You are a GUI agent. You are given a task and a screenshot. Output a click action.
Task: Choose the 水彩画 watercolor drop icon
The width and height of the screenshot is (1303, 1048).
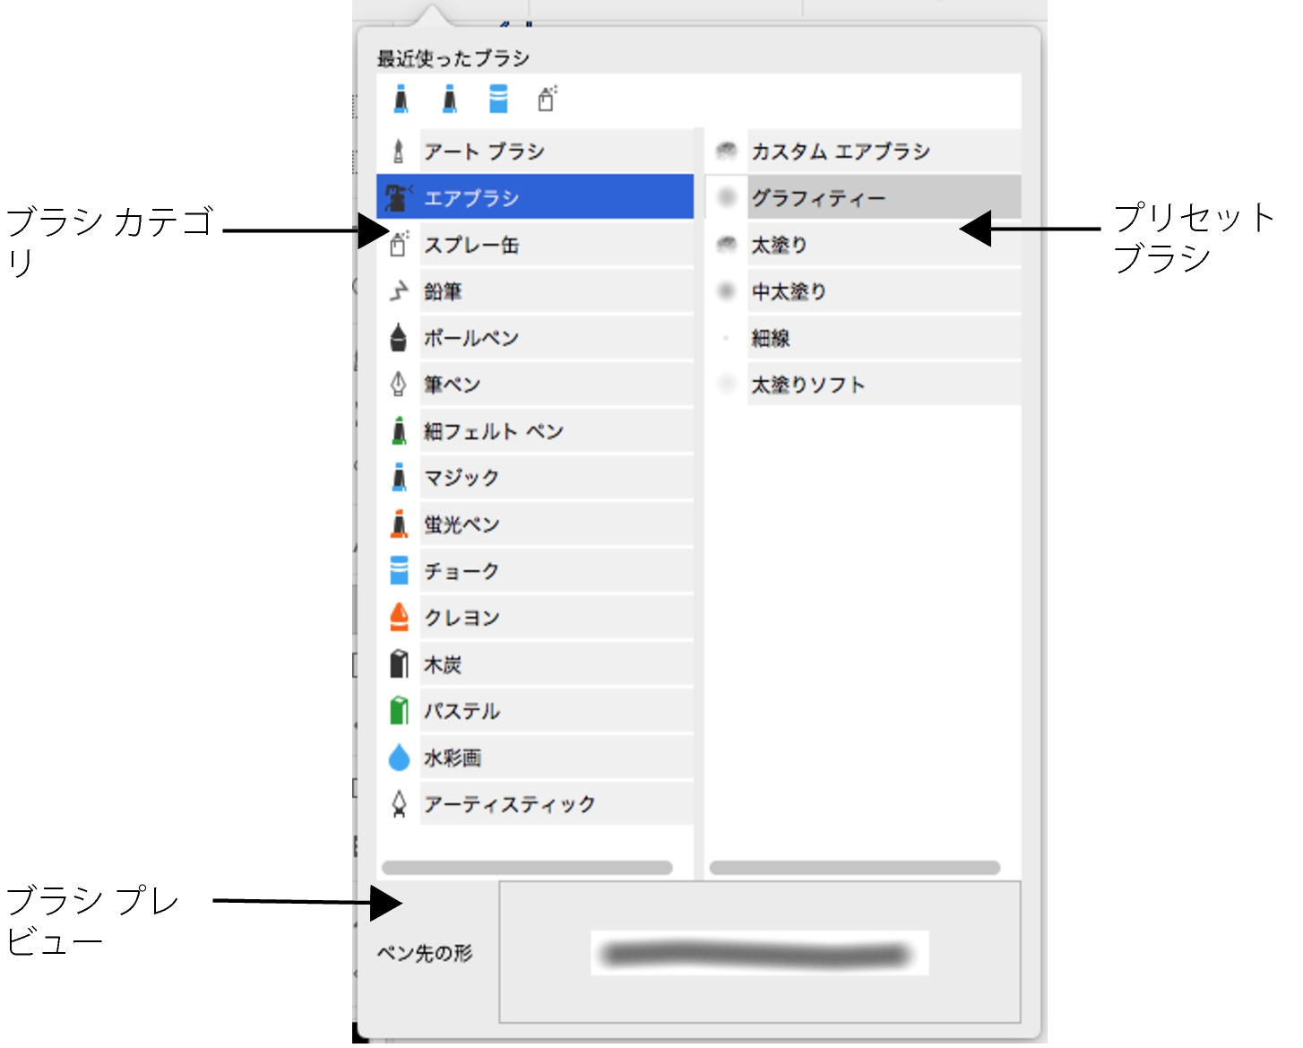point(399,758)
